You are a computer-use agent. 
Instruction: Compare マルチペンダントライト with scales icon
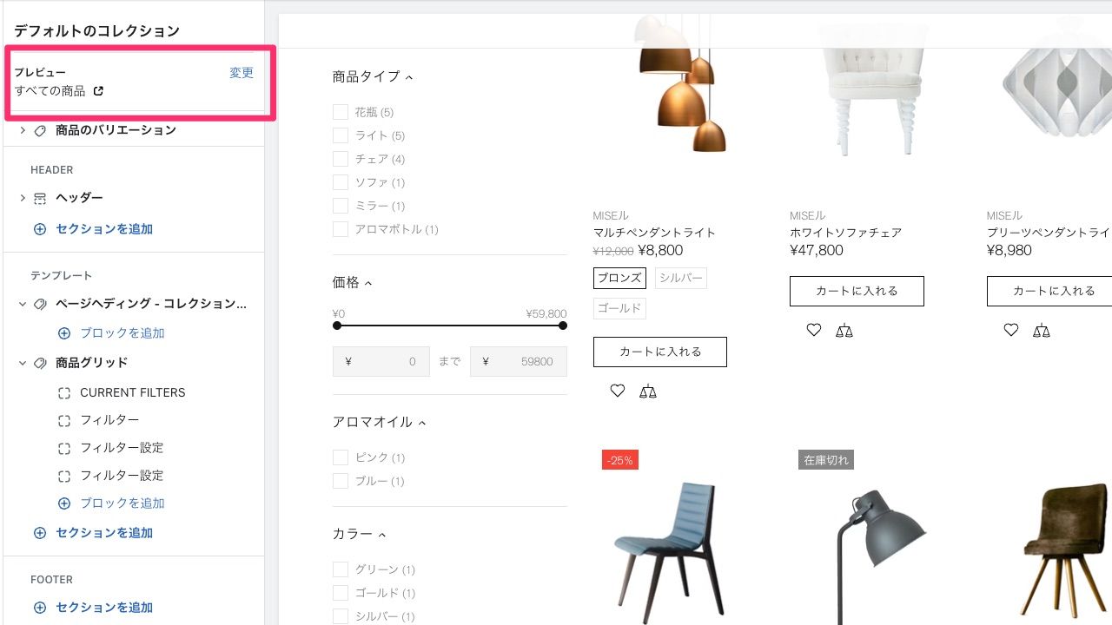(648, 391)
